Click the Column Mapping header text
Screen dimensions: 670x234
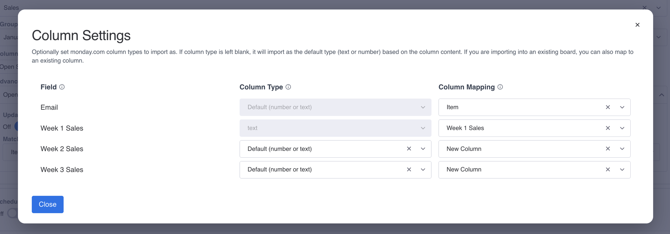tap(466, 87)
